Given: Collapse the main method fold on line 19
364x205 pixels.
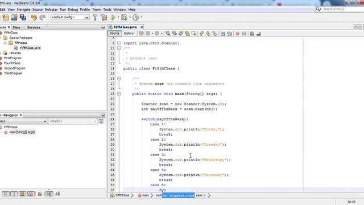Looking at the screenshot, I should pos(119,94).
